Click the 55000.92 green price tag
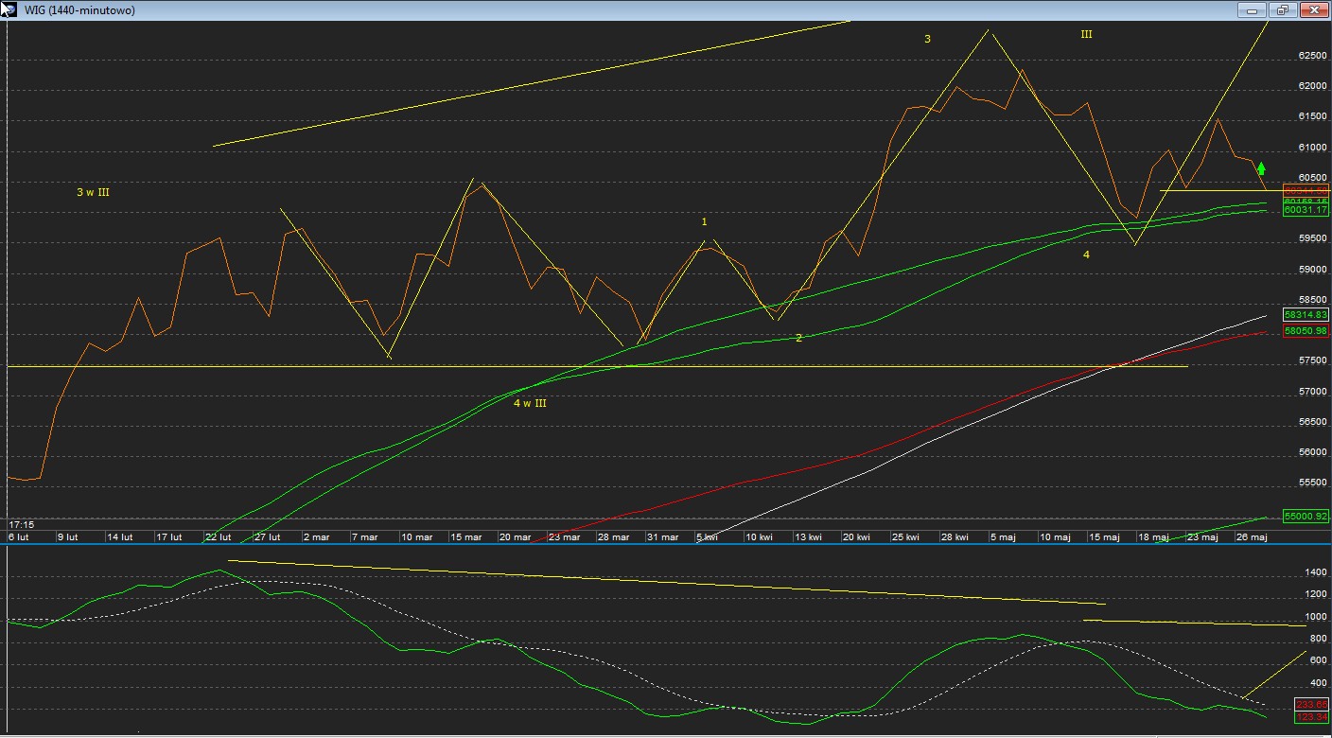 [1306, 517]
